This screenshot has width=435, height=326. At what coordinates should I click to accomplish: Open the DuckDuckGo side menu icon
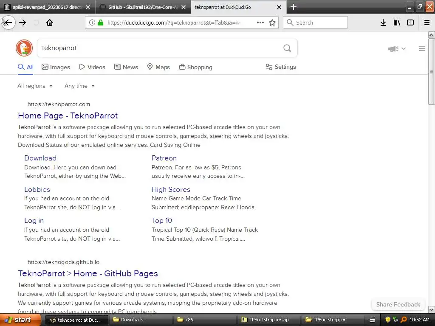point(422,48)
